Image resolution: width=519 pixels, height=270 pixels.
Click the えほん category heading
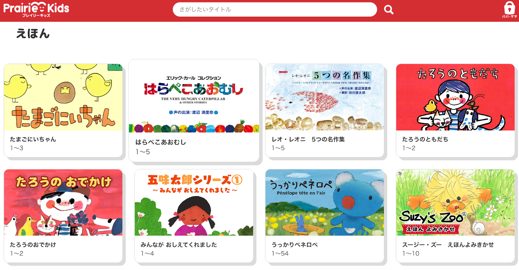[x=33, y=34]
